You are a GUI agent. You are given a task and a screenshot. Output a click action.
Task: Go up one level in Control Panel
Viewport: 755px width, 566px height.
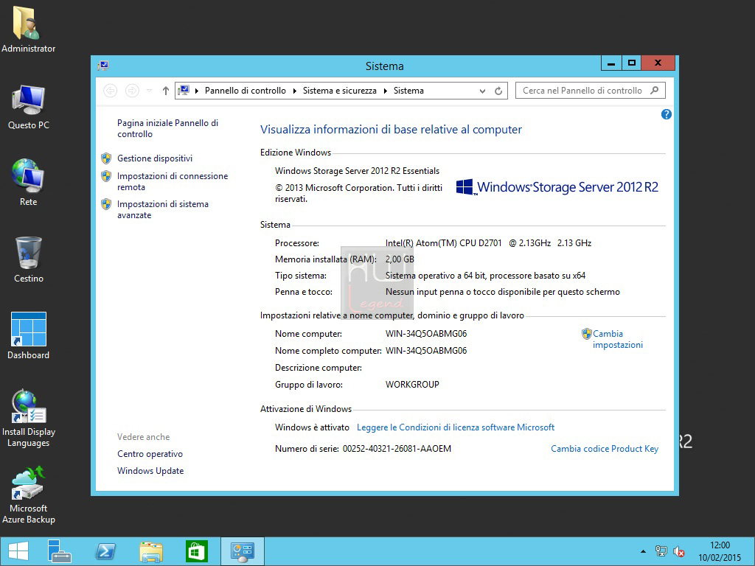coord(166,91)
